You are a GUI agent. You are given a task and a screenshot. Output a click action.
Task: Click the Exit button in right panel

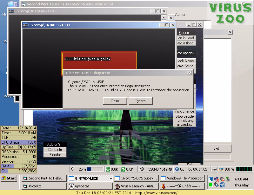(217, 148)
